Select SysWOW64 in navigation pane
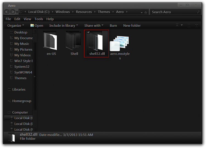This screenshot has height=148, width=206. [23, 72]
